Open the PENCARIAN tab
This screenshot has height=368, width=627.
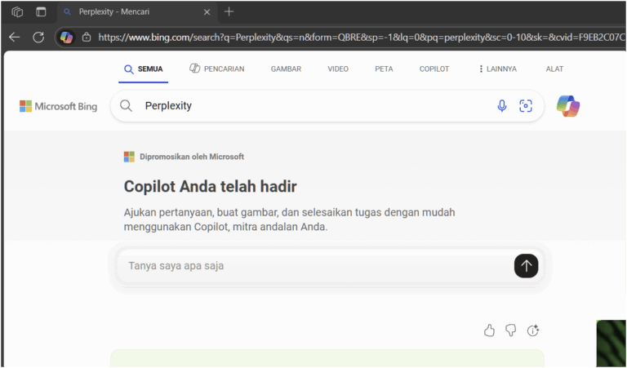click(216, 69)
